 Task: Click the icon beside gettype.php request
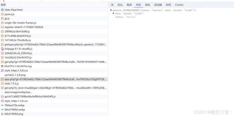click(x=2, y=45)
